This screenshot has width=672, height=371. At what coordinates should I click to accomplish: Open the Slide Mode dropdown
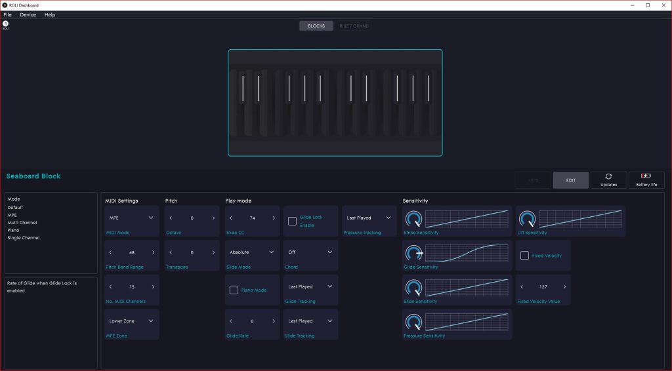[252, 252]
